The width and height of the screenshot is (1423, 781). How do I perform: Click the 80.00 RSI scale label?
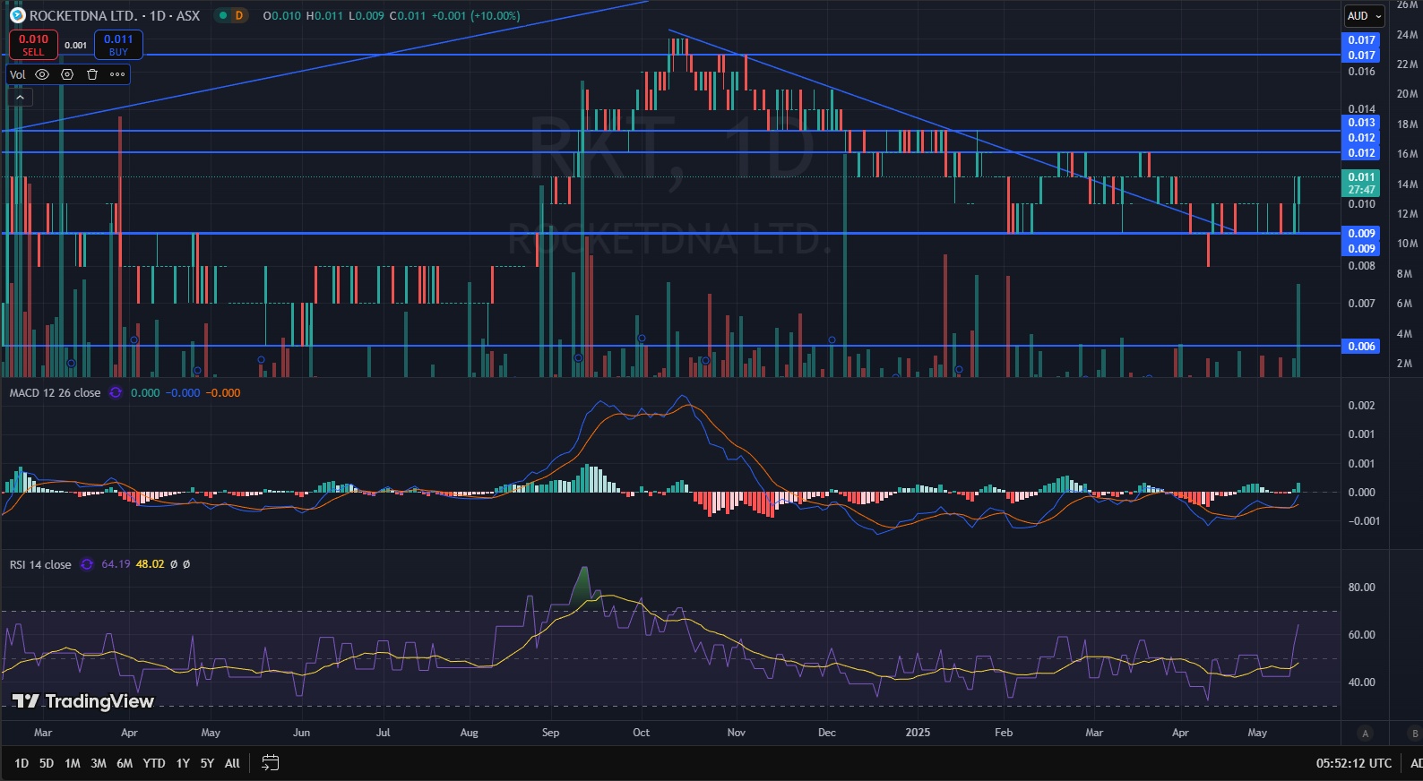click(1362, 588)
